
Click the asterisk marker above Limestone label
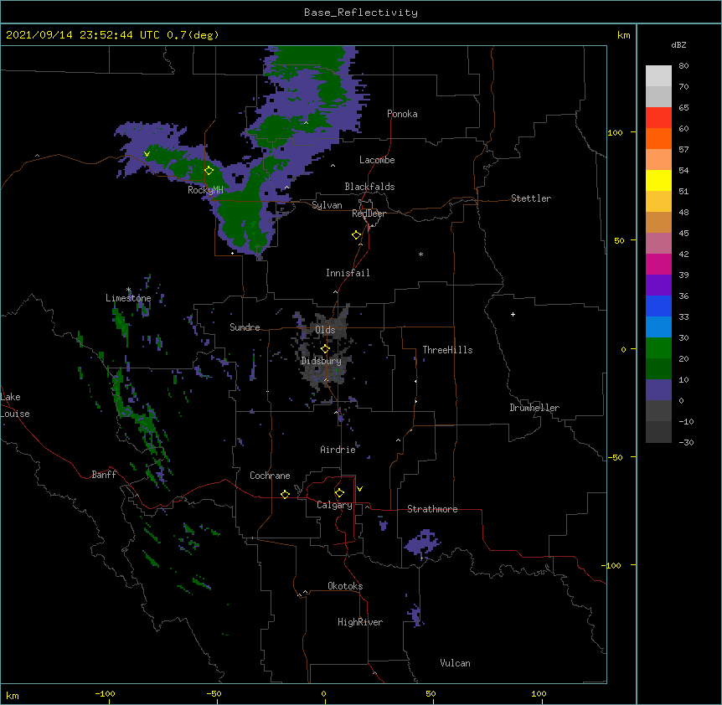128,290
